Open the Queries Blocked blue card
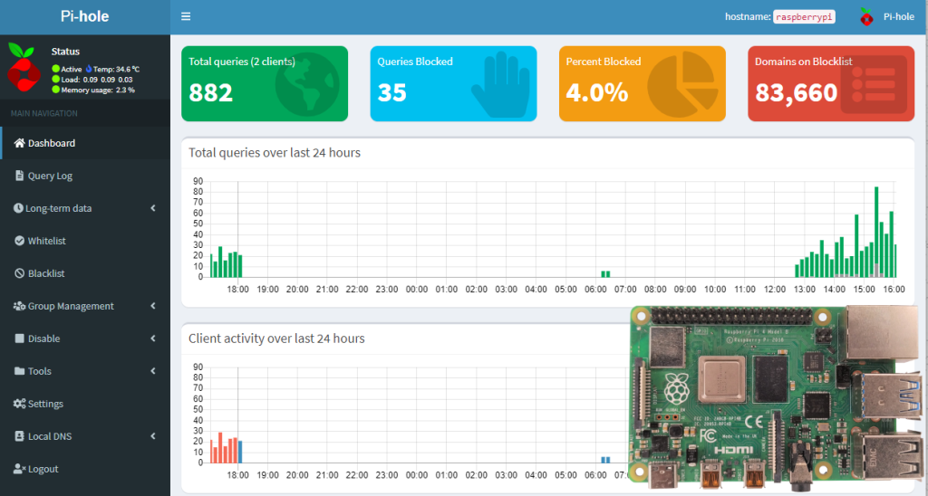Image resolution: width=928 pixels, height=496 pixels. tap(453, 84)
